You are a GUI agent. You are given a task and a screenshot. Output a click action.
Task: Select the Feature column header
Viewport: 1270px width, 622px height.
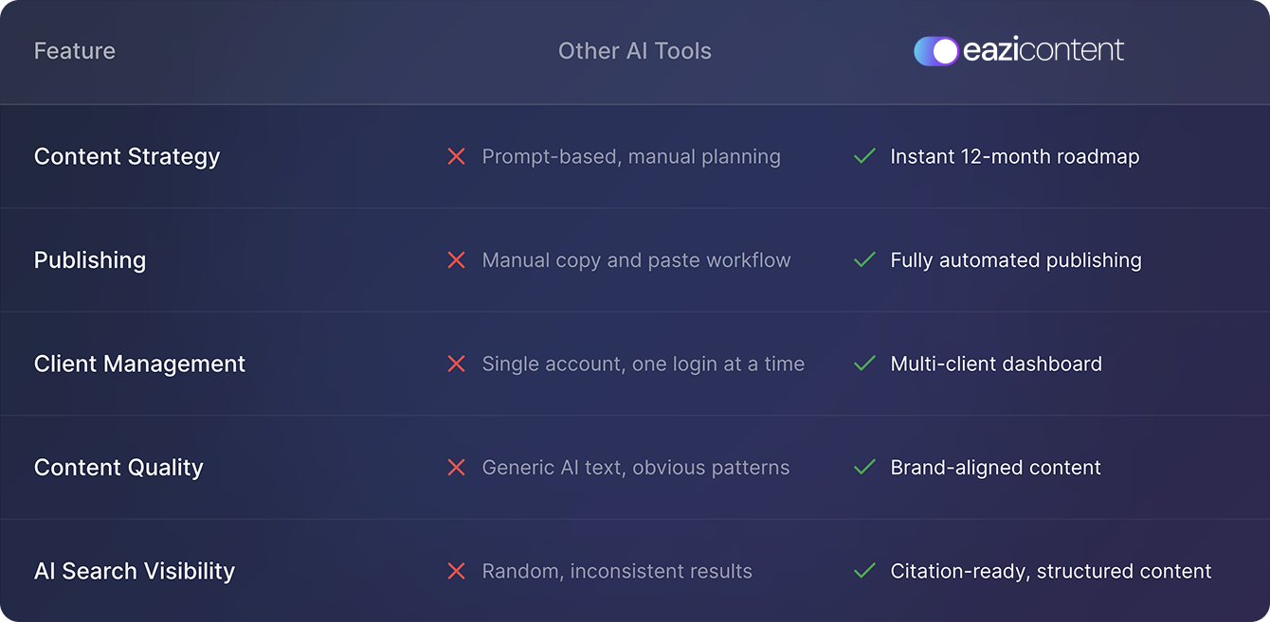click(x=75, y=51)
